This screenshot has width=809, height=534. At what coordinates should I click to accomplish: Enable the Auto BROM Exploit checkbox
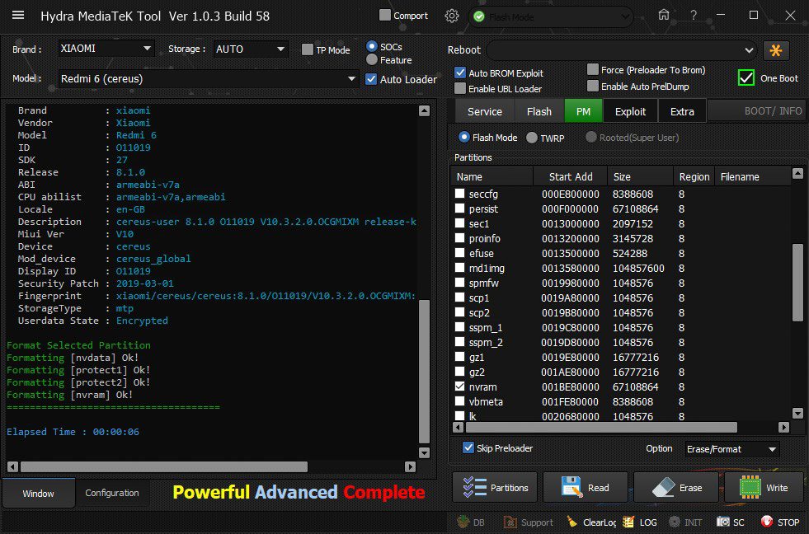460,73
